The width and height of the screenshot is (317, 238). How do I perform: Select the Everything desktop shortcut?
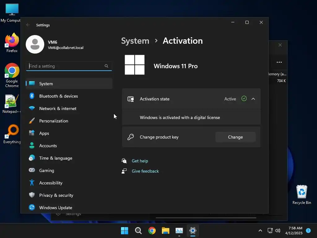tap(12, 134)
